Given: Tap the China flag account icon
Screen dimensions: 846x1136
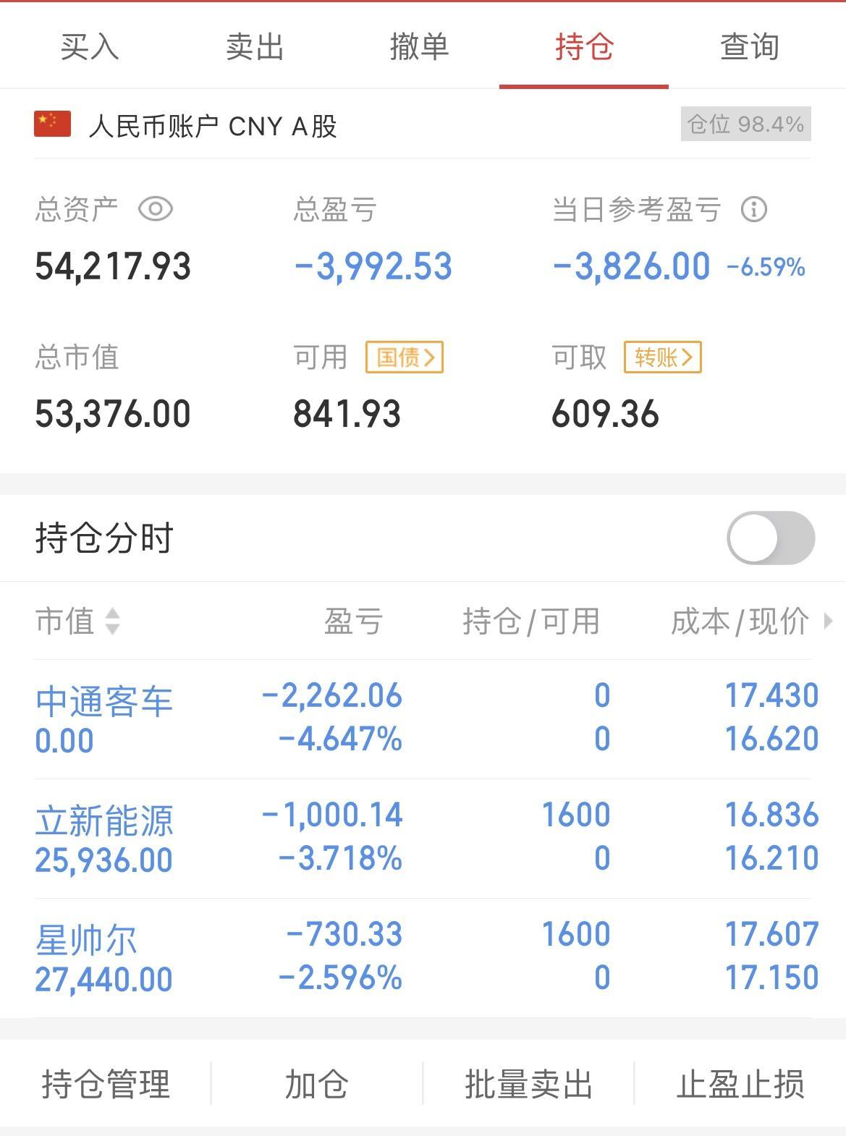Looking at the screenshot, I should 52,124.
